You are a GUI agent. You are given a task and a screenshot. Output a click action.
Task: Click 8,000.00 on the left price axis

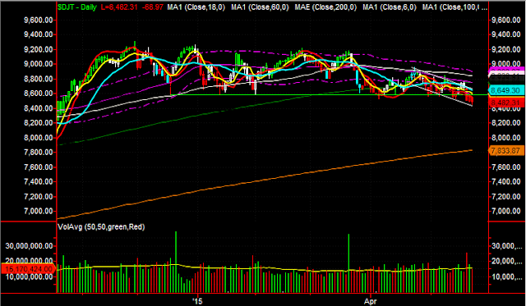[x=39, y=138]
